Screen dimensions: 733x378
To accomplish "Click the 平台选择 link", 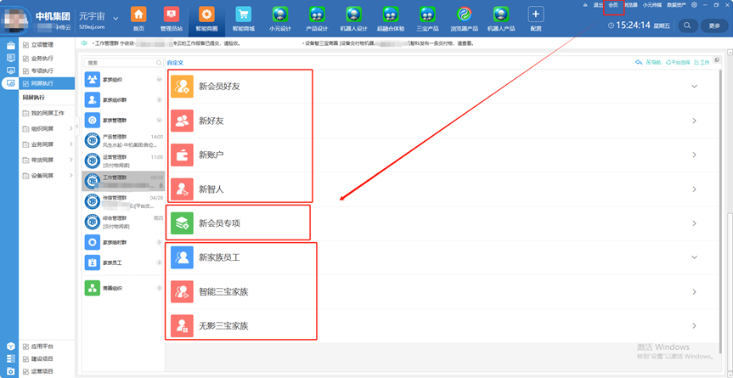I will [678, 62].
